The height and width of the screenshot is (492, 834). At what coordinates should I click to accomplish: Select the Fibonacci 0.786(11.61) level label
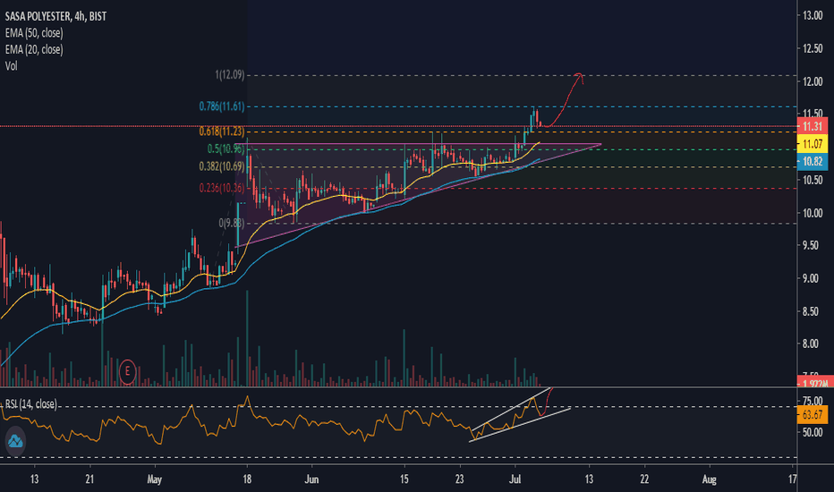222,106
